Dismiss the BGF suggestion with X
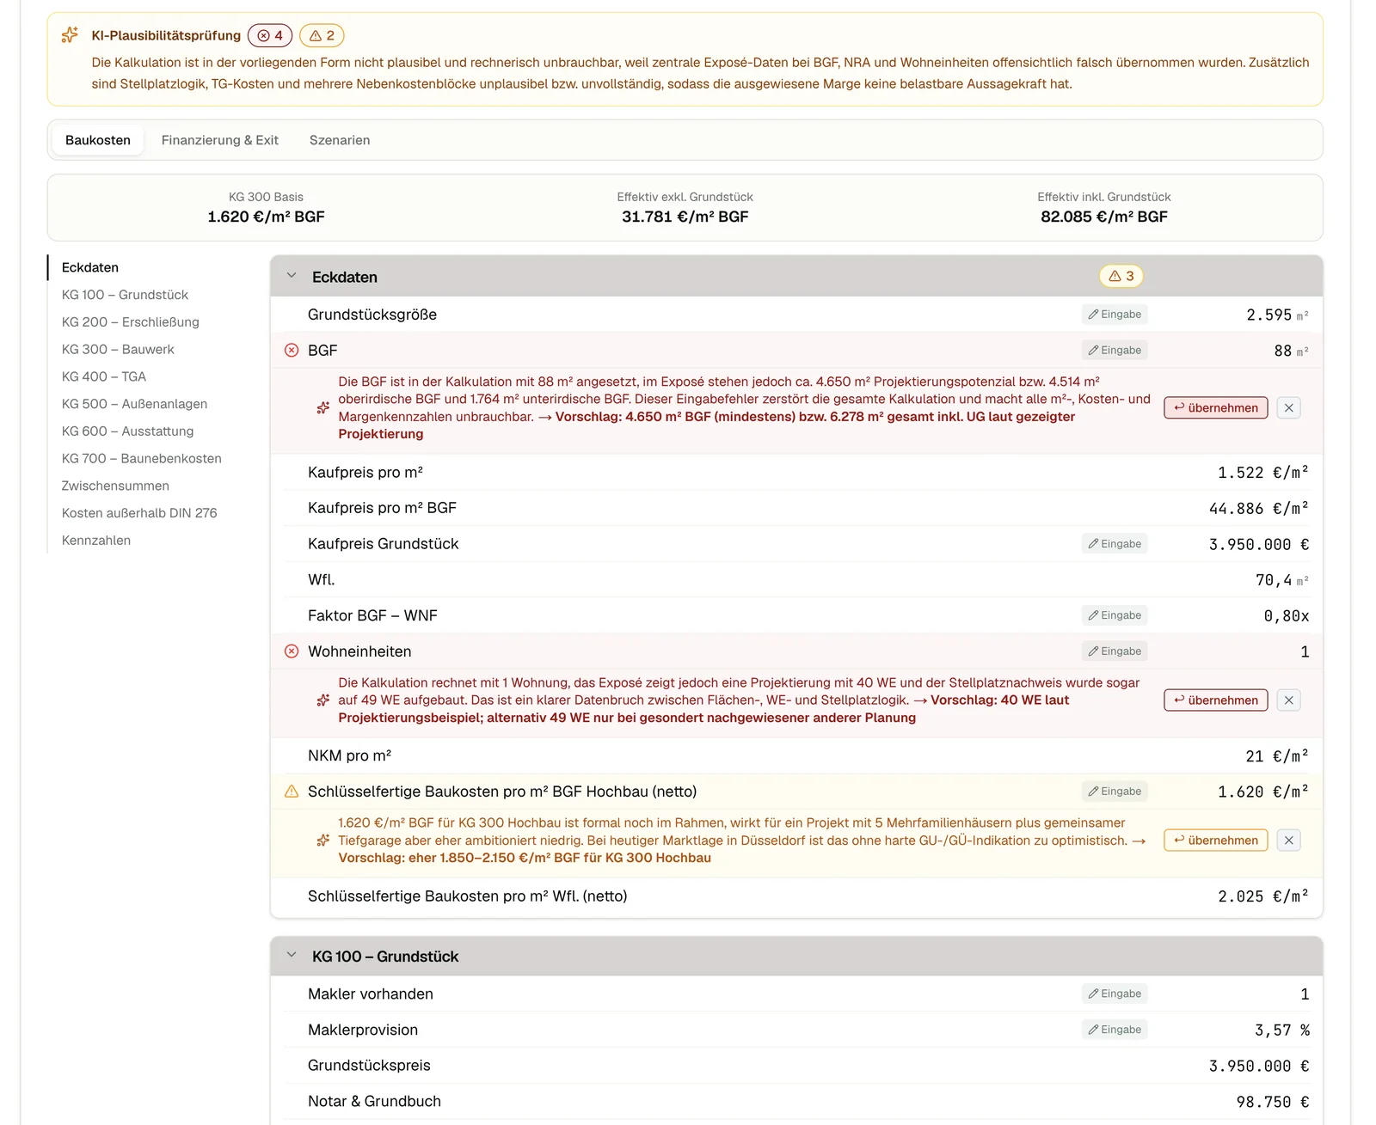The width and height of the screenshot is (1376, 1125). point(1288,407)
